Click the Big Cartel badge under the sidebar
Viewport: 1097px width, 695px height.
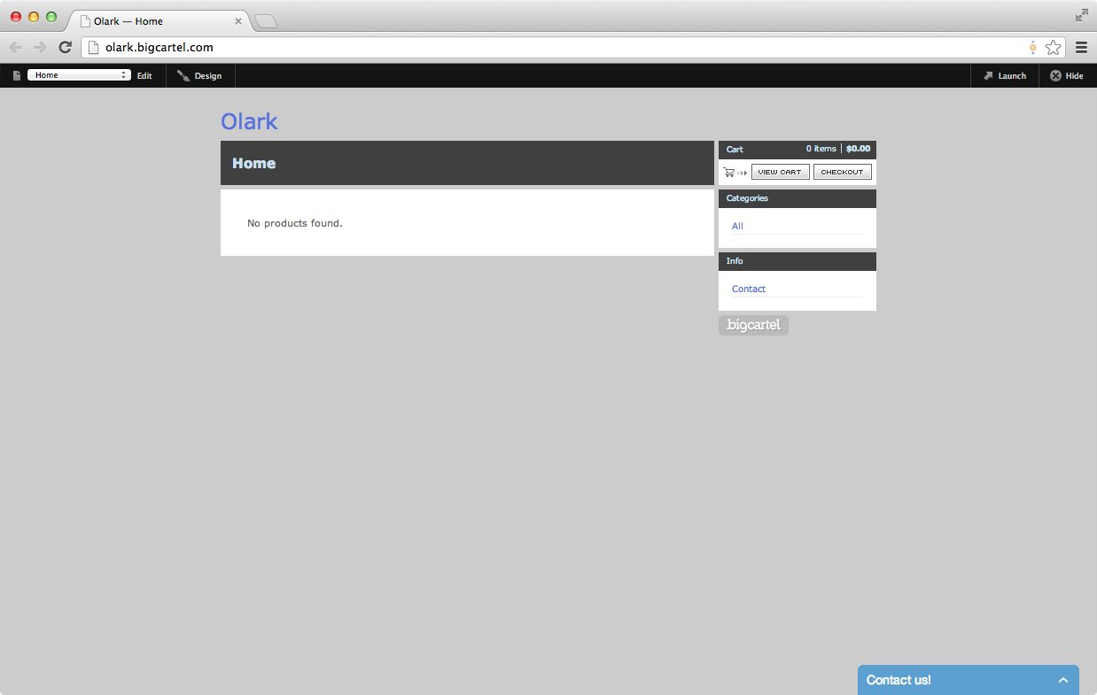pyautogui.click(x=752, y=325)
